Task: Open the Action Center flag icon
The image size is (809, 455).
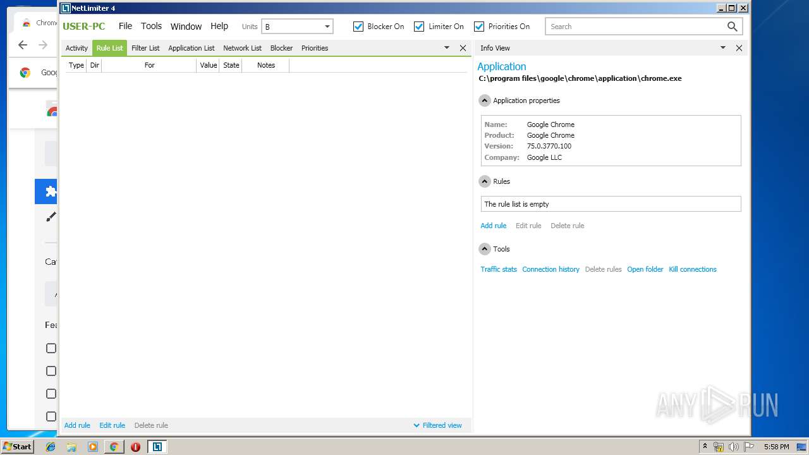Action: tap(749, 447)
